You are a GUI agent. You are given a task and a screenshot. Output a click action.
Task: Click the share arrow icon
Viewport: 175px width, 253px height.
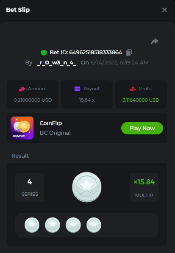click(x=155, y=41)
